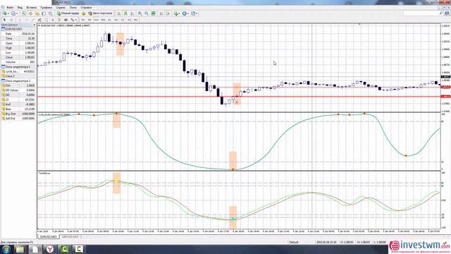Select the Crosshair tool
The image size is (451, 254).
(11, 20)
